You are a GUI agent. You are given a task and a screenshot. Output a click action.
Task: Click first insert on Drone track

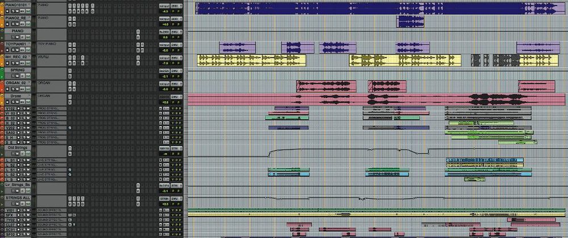(x=70, y=102)
